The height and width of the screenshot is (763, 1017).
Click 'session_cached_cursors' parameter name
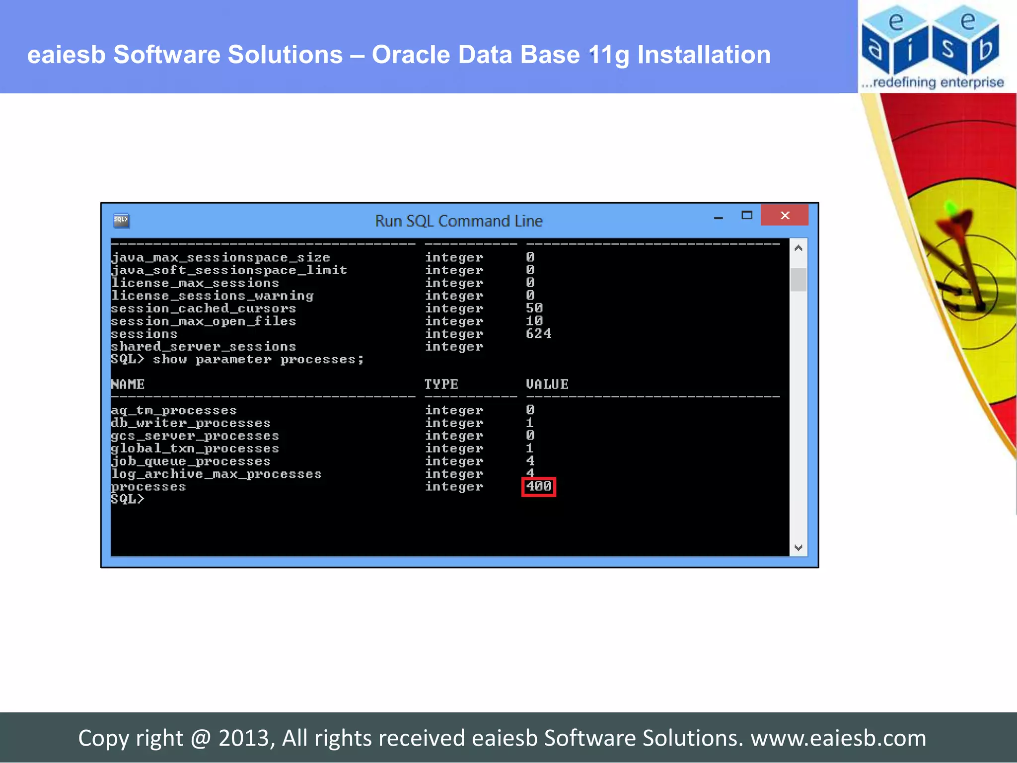203,308
